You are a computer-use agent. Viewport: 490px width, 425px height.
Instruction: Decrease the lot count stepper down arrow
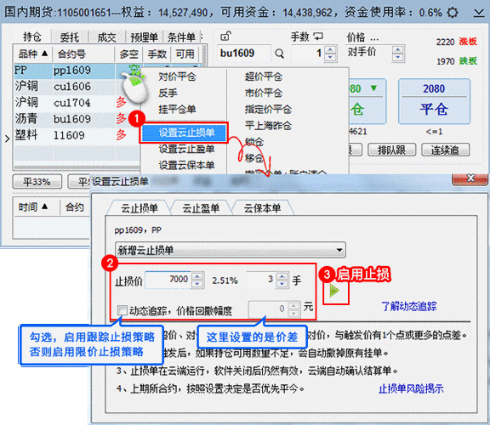coord(330,57)
